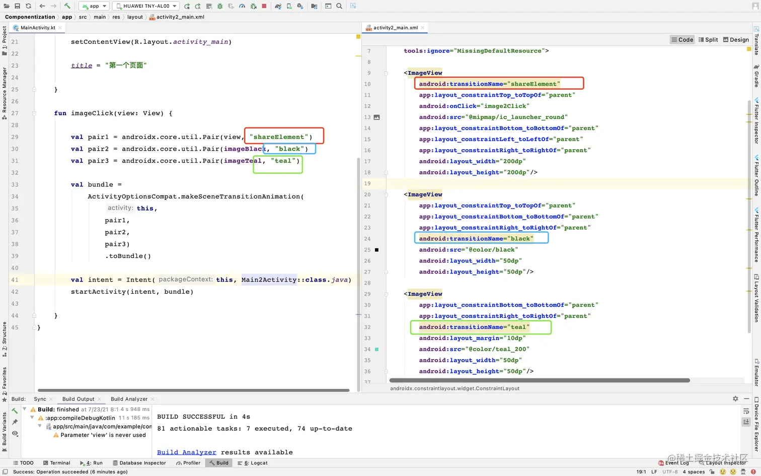This screenshot has width=761, height=476.
Task: Open the app run configuration dropdown
Action: (x=94, y=6)
